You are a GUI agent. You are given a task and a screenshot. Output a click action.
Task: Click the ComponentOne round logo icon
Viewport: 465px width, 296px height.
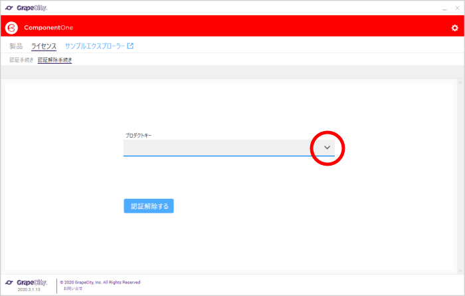[11, 28]
